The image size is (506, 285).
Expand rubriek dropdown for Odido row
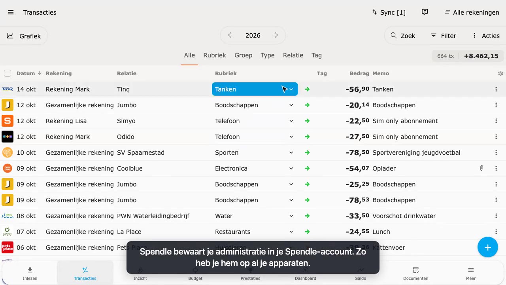pos(291,137)
